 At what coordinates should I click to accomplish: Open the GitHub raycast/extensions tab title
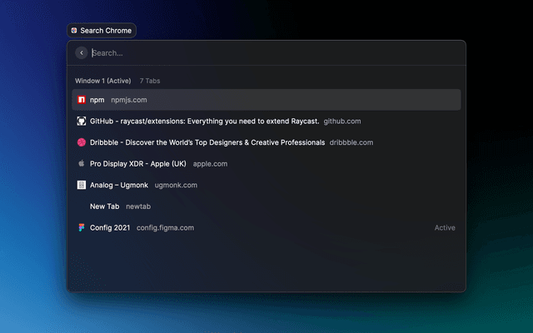[x=204, y=121]
